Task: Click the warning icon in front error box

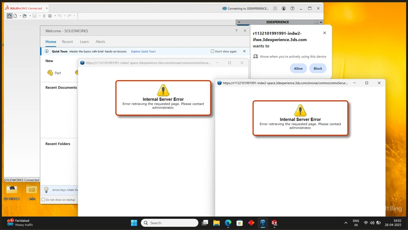Action: (300, 110)
